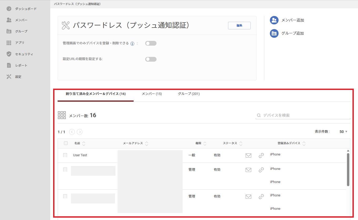
Task: Sort by 登録済みデバイス column arrows
Action: point(304,143)
